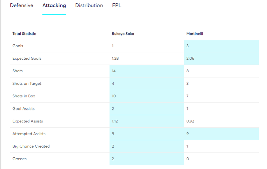Click Saka's Goals value 1

coord(112,46)
